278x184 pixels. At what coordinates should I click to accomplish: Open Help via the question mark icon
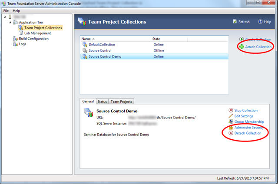[260, 22]
